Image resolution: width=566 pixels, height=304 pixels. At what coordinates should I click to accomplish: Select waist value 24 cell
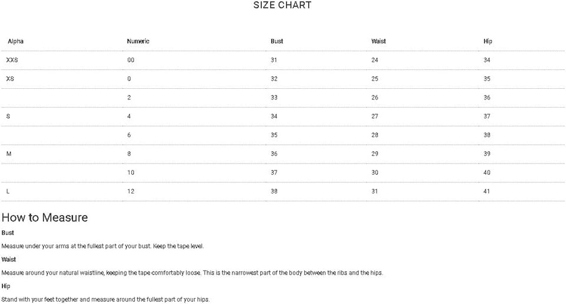375,60
